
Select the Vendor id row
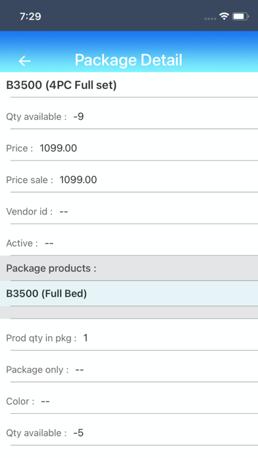point(129,211)
